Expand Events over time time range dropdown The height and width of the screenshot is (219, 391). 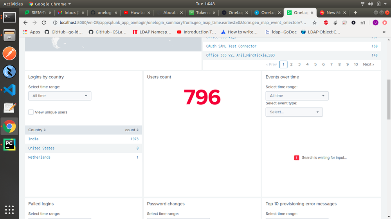point(297,96)
